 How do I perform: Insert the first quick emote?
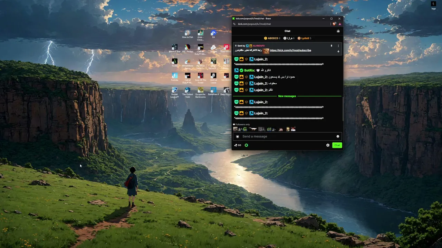pyautogui.click(x=235, y=129)
